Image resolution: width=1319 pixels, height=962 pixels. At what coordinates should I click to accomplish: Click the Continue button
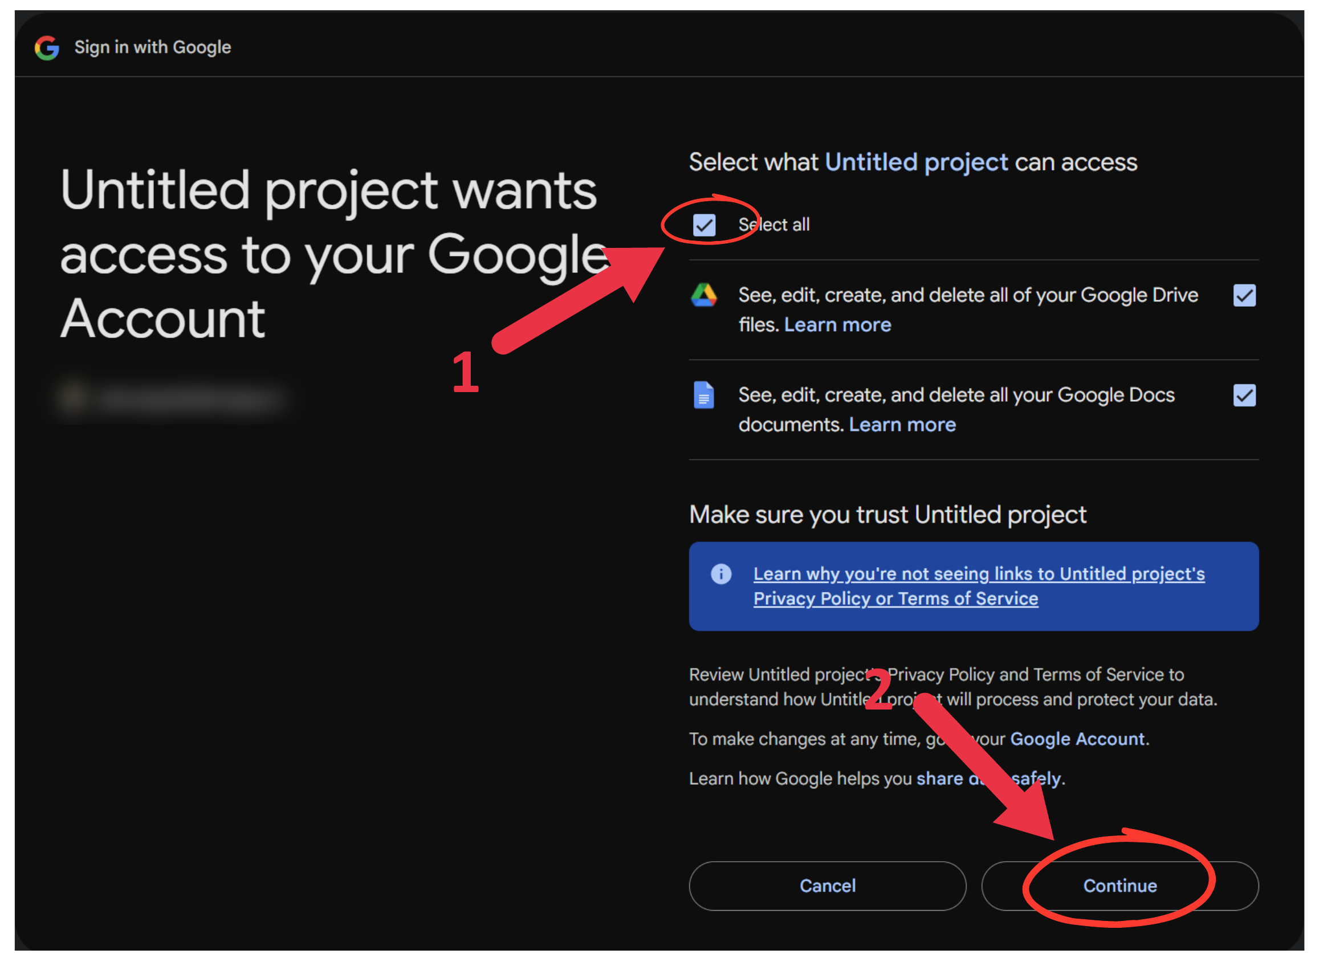coord(1119,886)
